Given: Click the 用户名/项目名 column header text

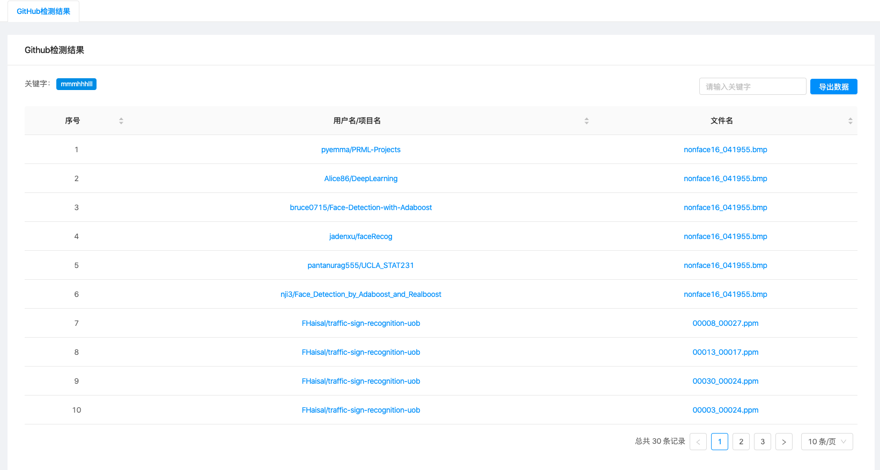Looking at the screenshot, I should tap(357, 121).
